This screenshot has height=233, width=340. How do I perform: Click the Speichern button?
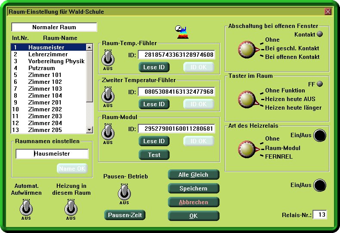point(193,188)
